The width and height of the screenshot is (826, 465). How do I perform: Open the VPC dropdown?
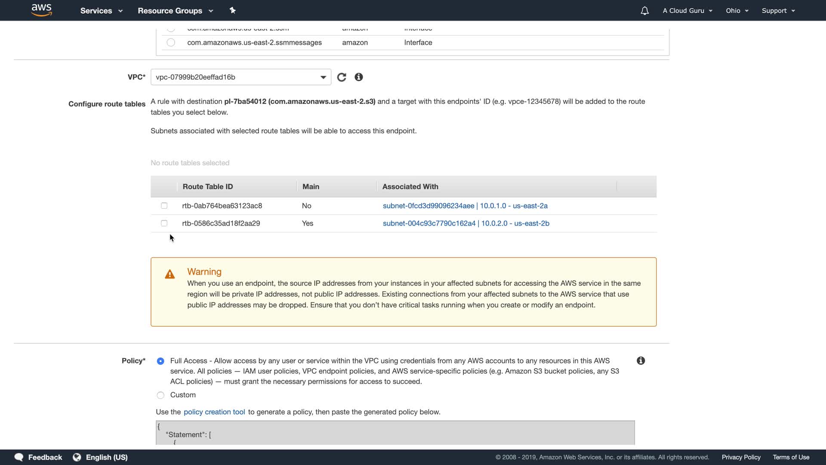coord(240,77)
